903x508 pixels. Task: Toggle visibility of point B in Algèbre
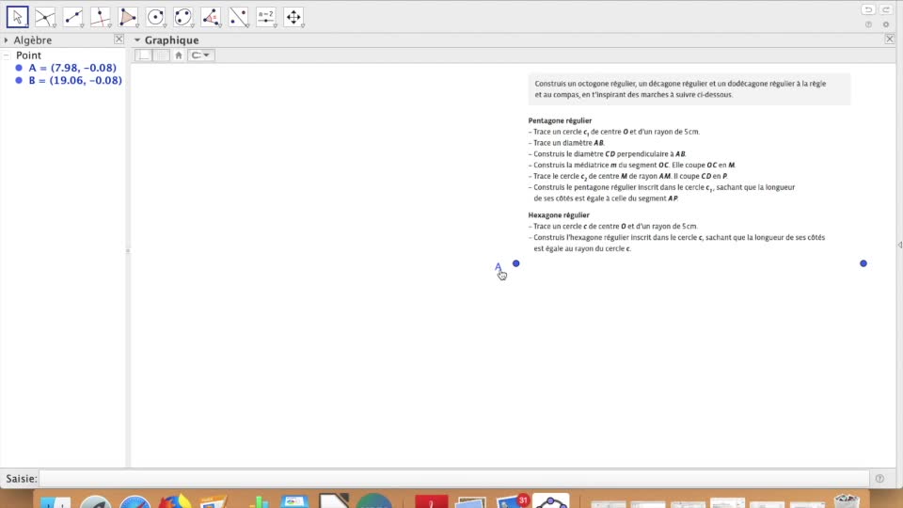click(19, 81)
